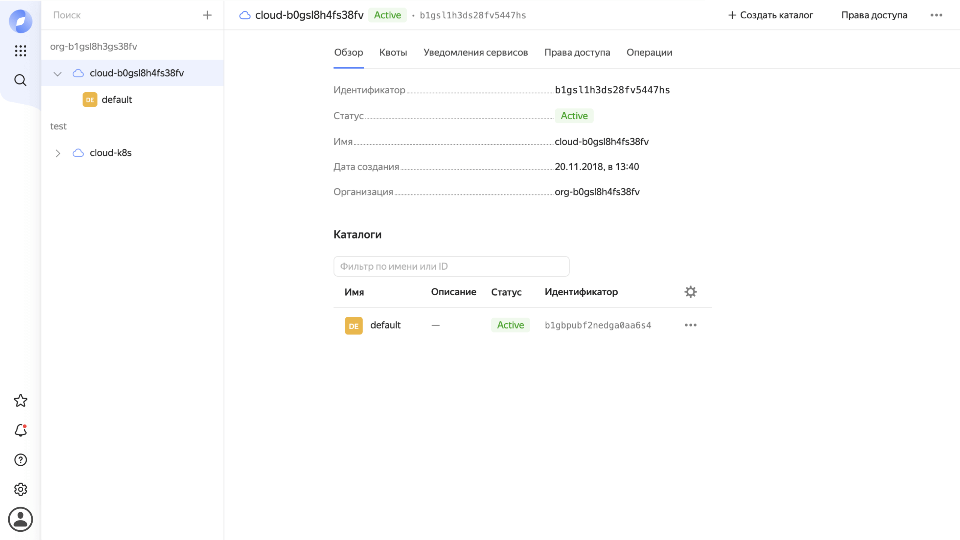Click the favorites star icon
This screenshot has width=960, height=540.
[21, 401]
